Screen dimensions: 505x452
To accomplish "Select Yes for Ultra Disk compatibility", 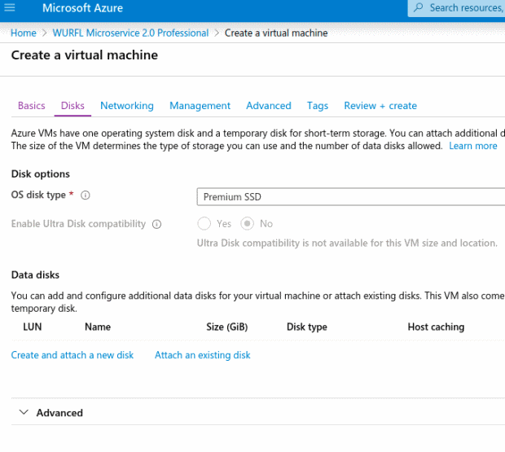I will click(204, 223).
